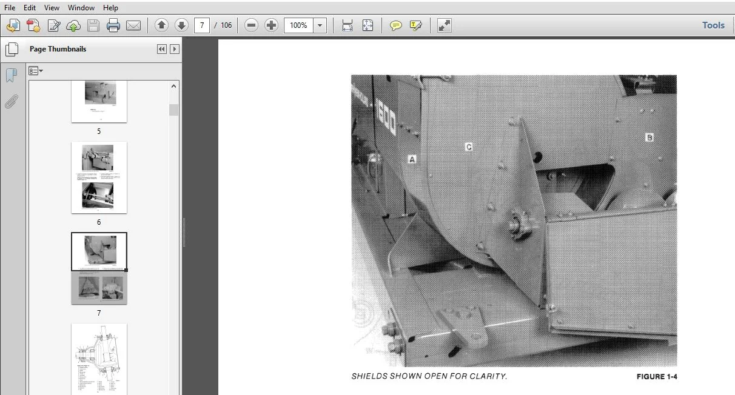
Task: Open thumbnail options dropdown menu
Action: click(x=36, y=71)
